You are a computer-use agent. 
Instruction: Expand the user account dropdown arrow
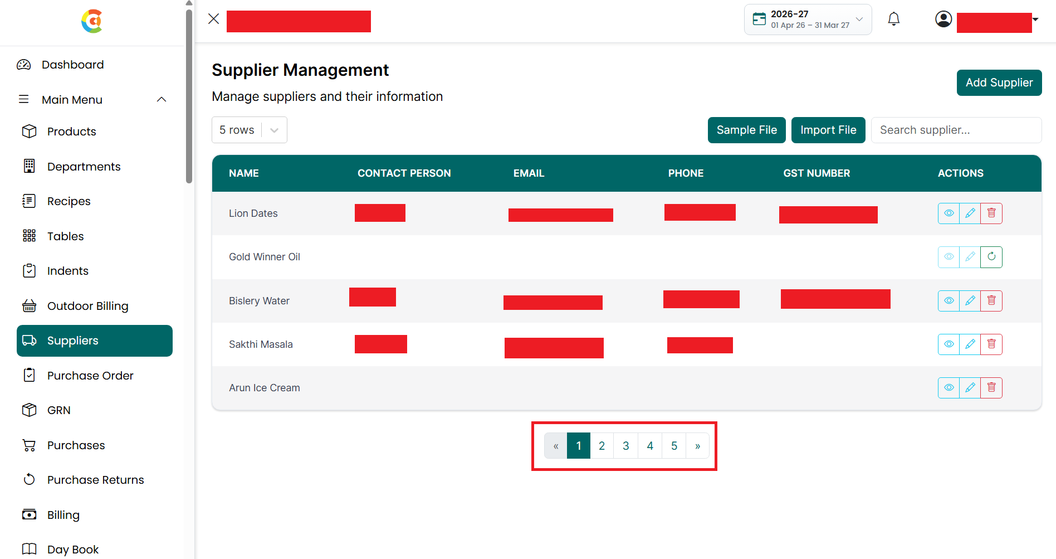[1035, 20]
